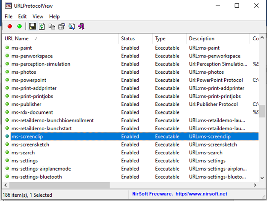
Task: Sort by the Description column header
Action: [218, 39]
